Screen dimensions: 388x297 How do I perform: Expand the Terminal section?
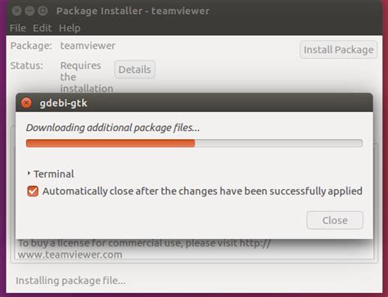51,173
